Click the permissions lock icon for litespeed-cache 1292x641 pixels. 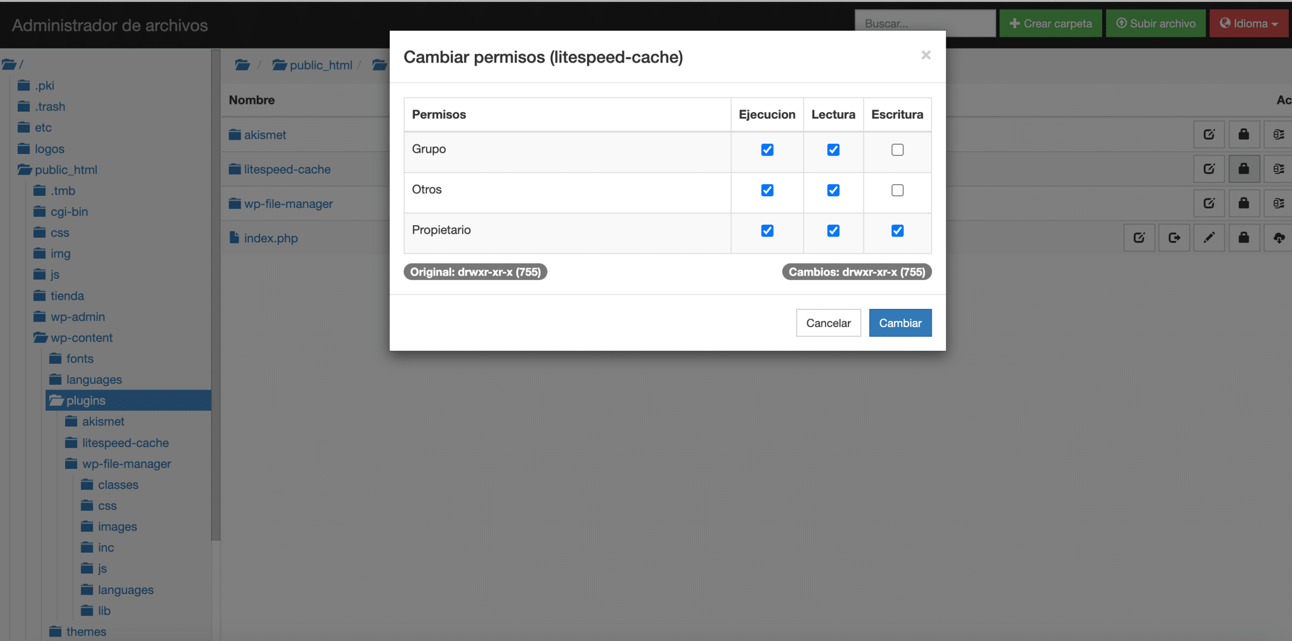tap(1244, 169)
